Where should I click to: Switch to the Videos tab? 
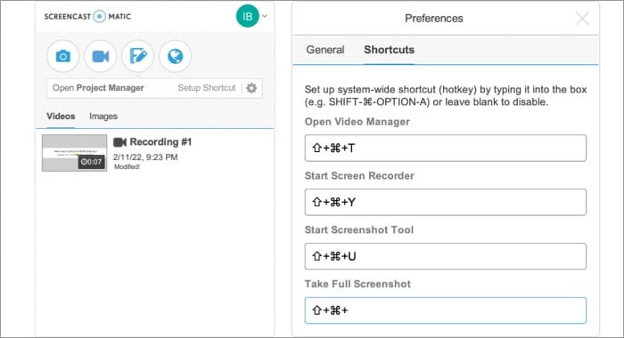[61, 117]
